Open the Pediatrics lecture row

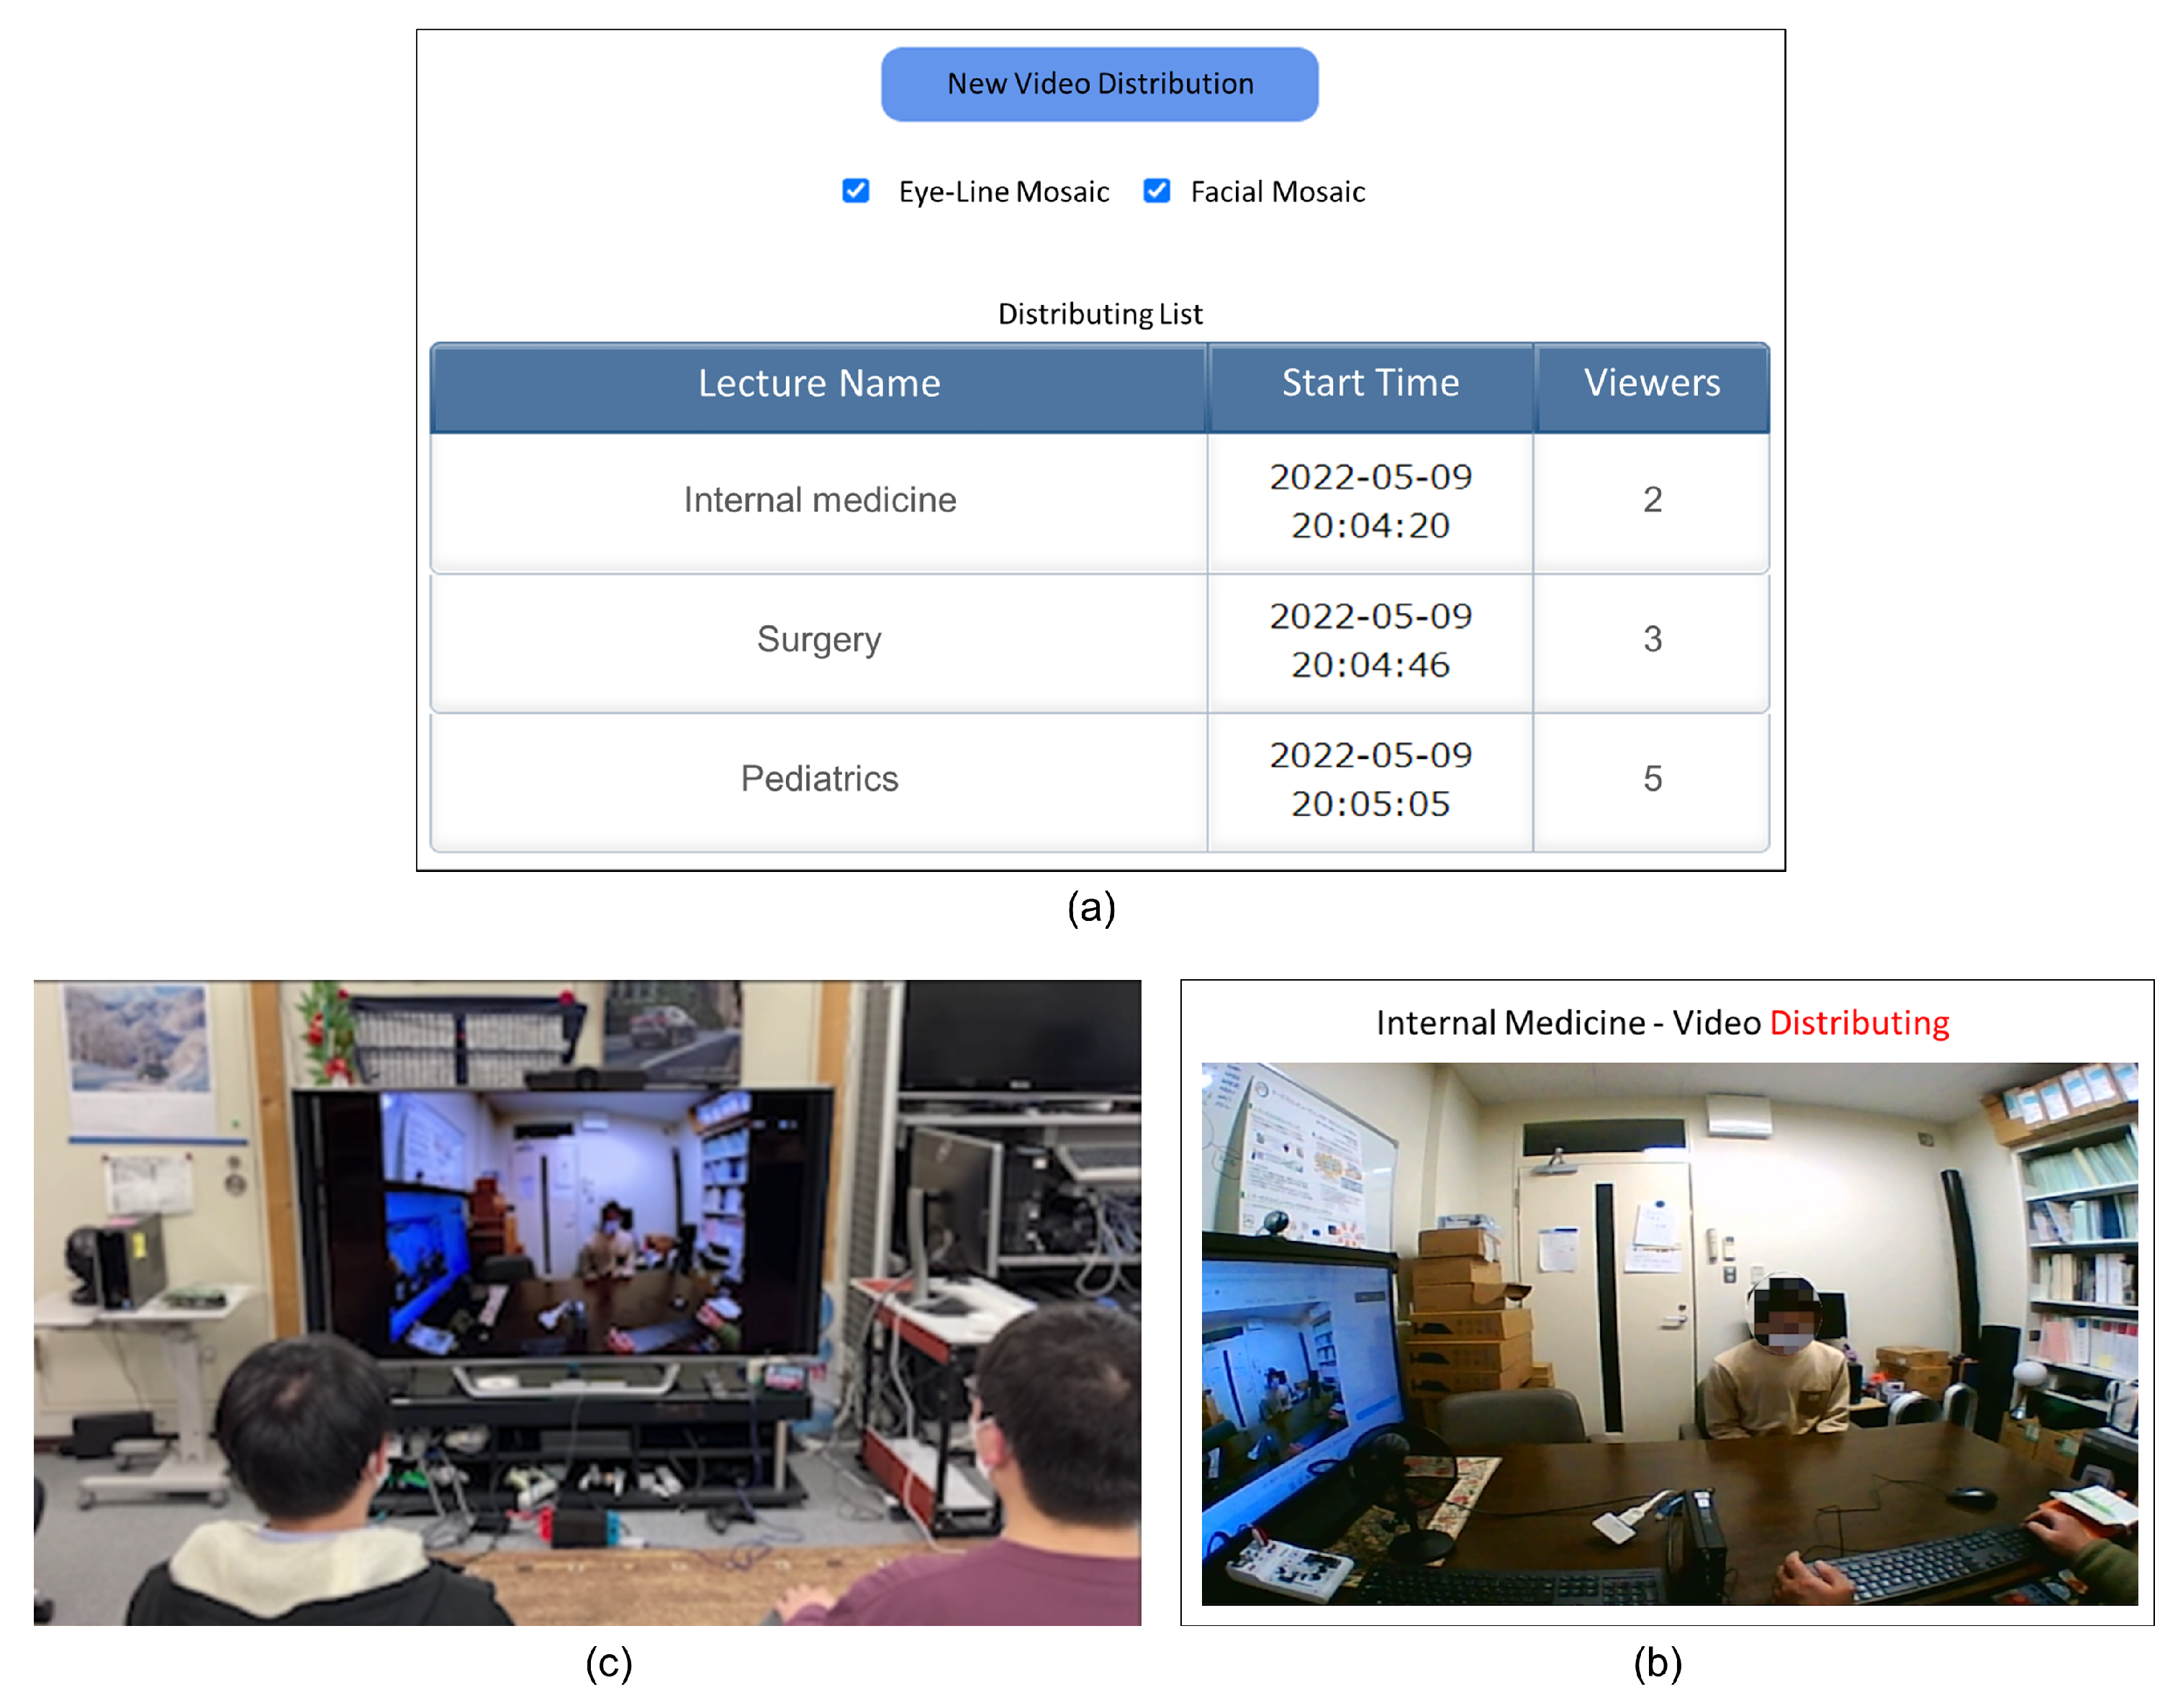[818, 778]
